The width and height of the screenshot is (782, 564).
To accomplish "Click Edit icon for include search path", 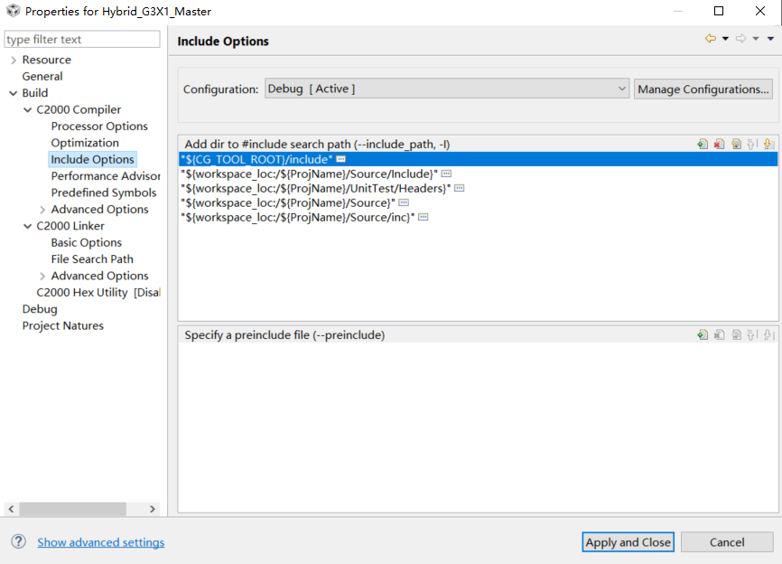I will 736,145.
